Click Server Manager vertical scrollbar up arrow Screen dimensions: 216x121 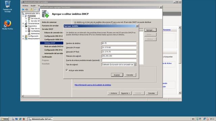click(x=180, y=27)
